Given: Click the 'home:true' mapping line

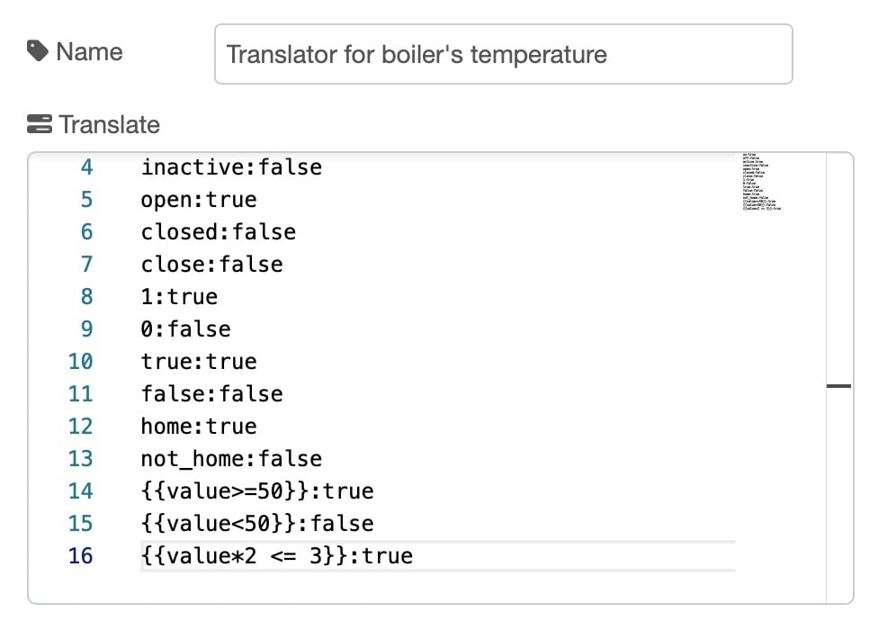Looking at the screenshot, I should [198, 426].
